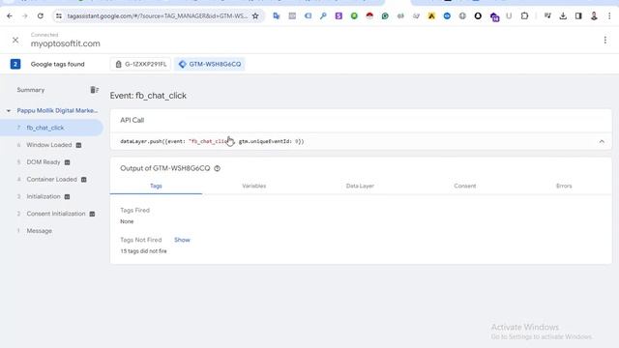Show the tags not fired
The image size is (619, 348).
click(182, 240)
